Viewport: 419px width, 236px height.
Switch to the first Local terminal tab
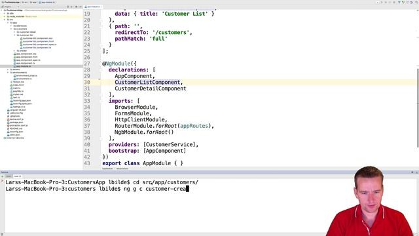pyautogui.click(x=9, y=176)
